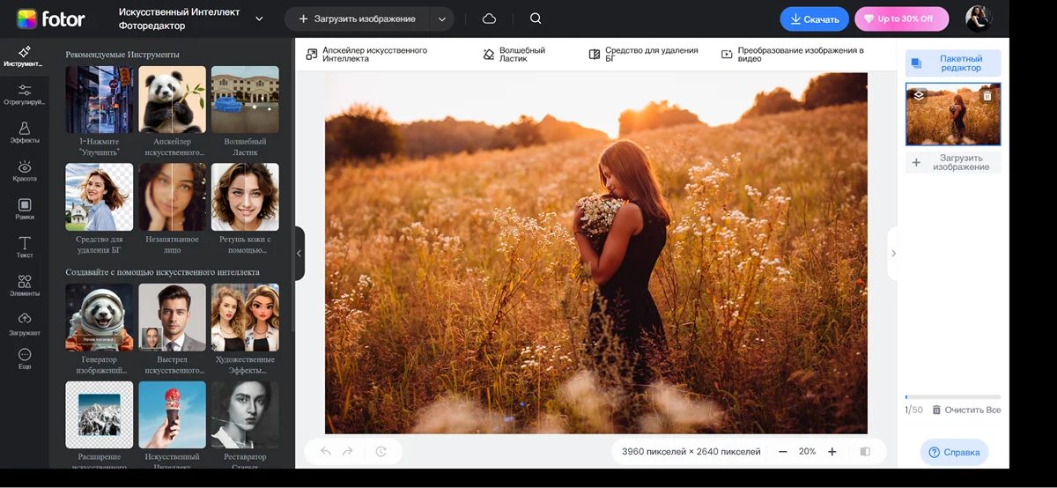The image size is (1057, 488).
Task: Delete the image using the thumbnail trash icon
Action: pyautogui.click(x=987, y=95)
